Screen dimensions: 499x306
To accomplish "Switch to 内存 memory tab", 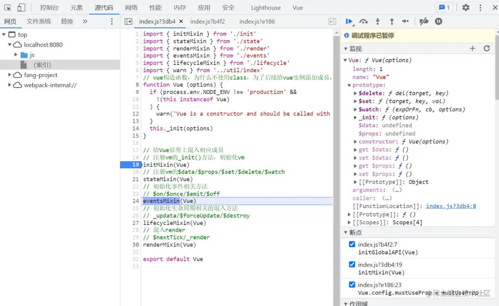I will tap(180, 8).
